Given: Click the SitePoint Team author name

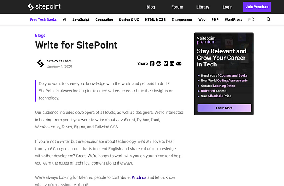Looking at the screenshot, I should (x=59, y=61).
